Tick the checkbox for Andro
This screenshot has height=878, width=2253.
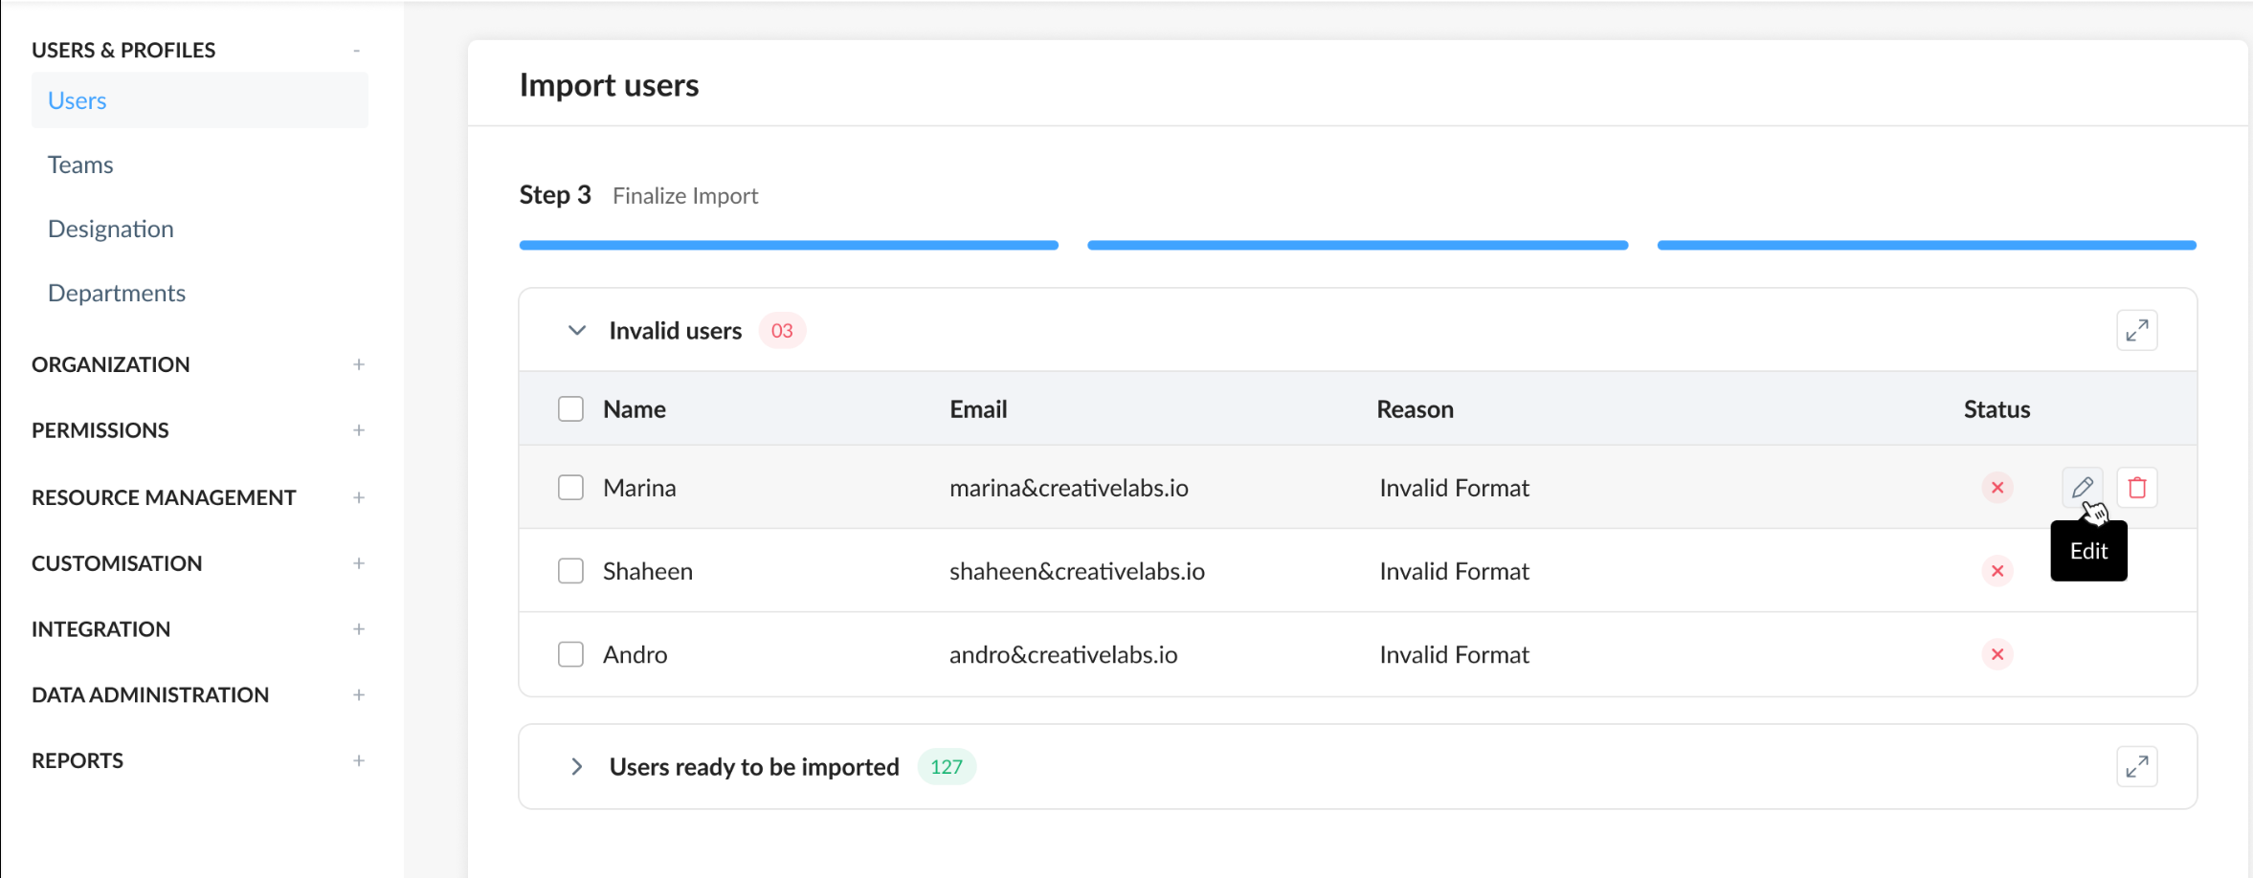[570, 654]
